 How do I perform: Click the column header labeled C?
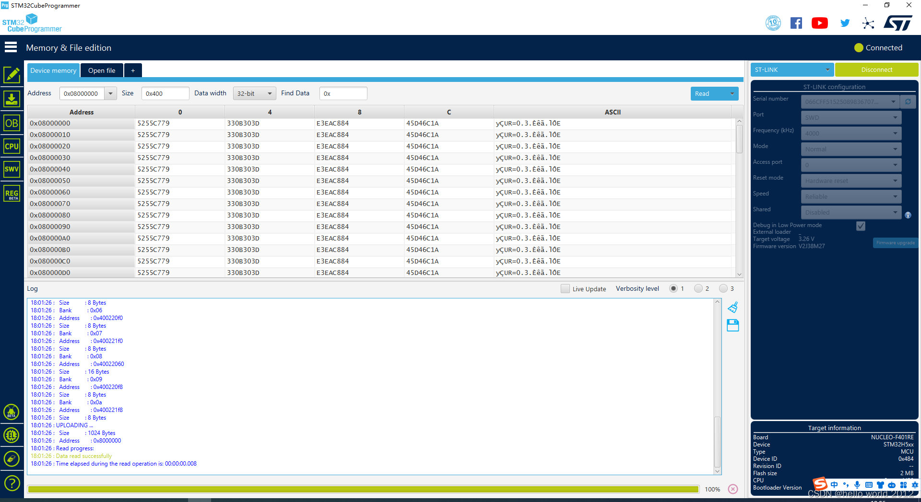click(449, 112)
